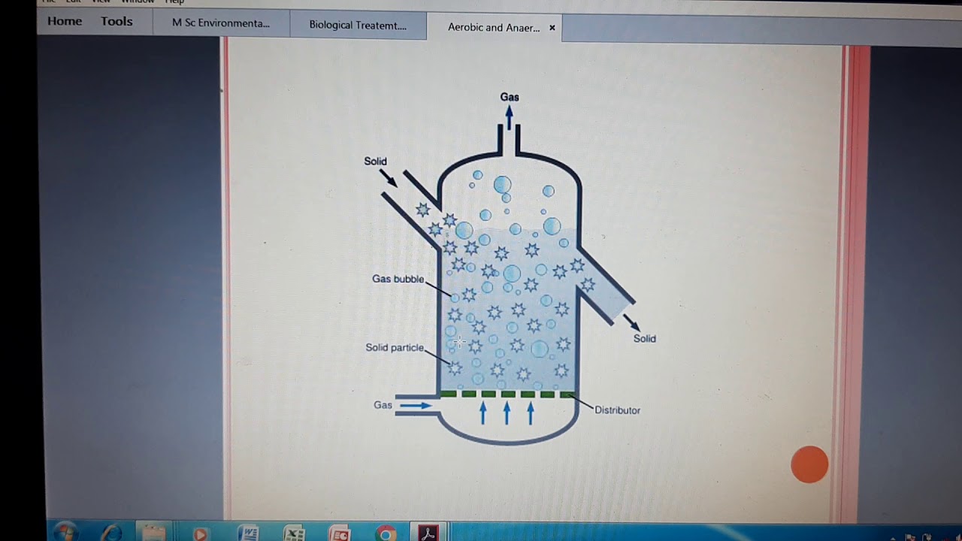
Task: Open Microsoft Excel from the taskbar
Action: pos(294,534)
